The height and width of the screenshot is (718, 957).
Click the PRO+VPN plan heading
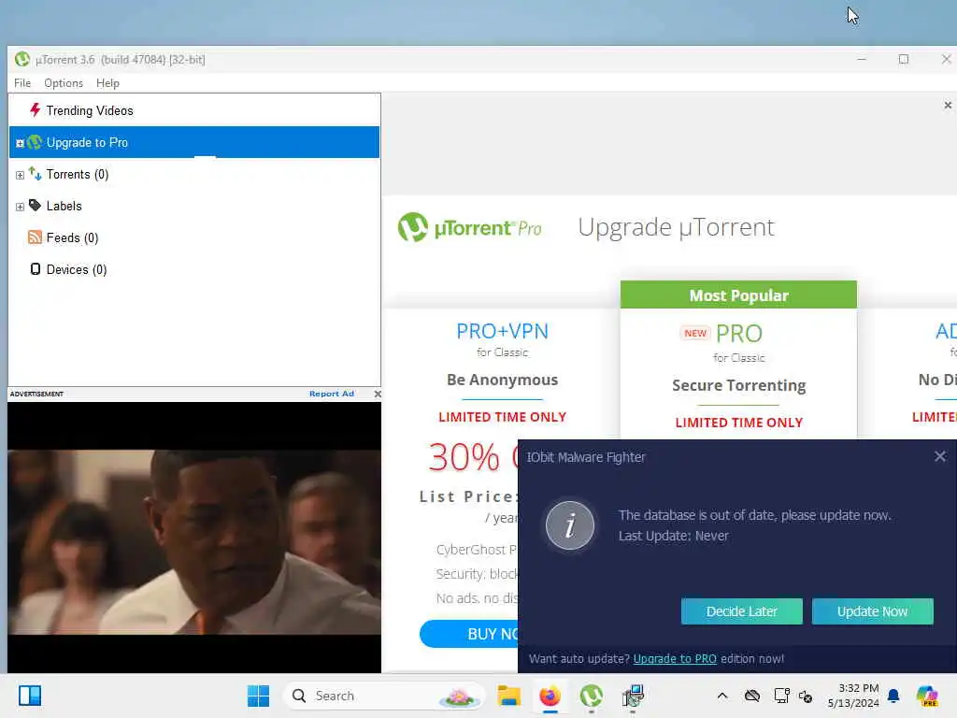tap(502, 331)
